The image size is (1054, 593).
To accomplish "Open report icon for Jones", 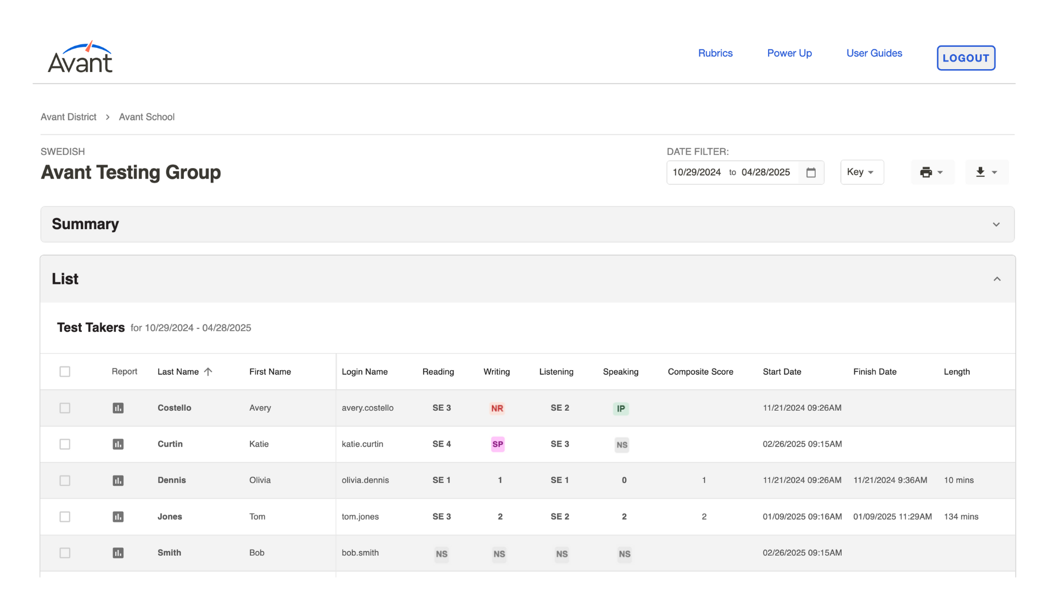I will coord(118,517).
